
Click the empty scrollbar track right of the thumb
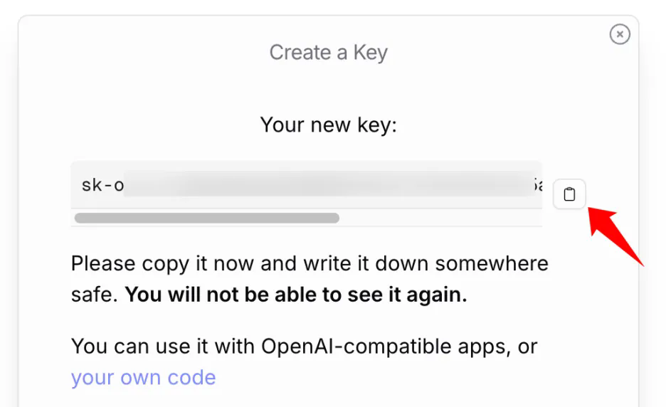click(x=440, y=218)
